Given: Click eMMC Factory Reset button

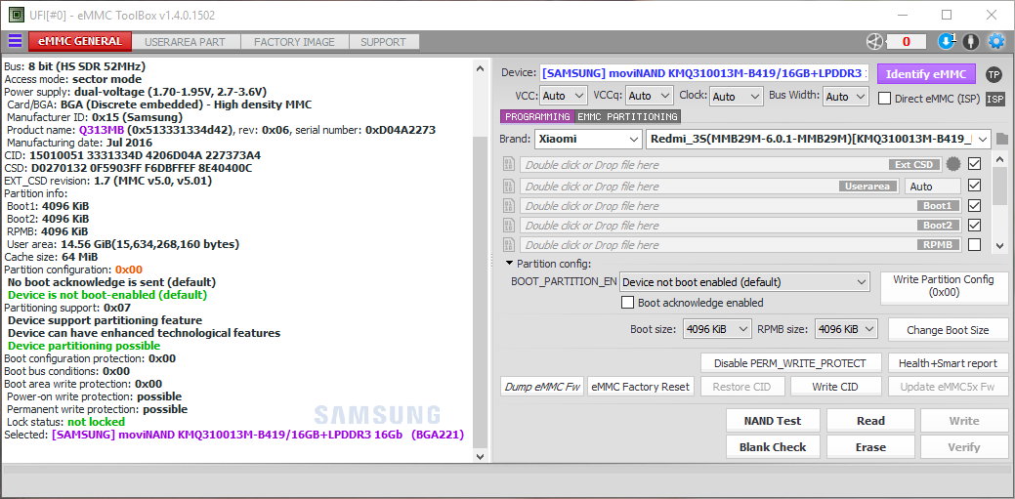Looking at the screenshot, I should point(641,387).
